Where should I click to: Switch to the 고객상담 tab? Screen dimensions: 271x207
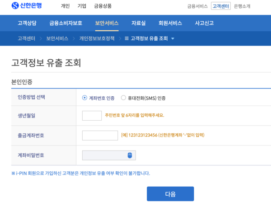click(x=27, y=23)
